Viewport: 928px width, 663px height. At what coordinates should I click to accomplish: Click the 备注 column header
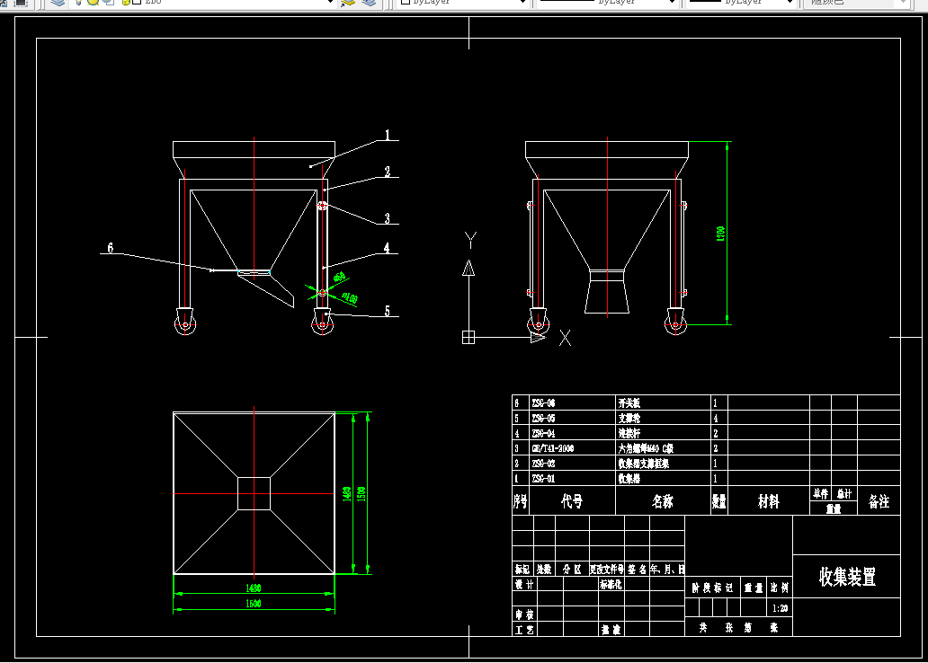(x=879, y=501)
